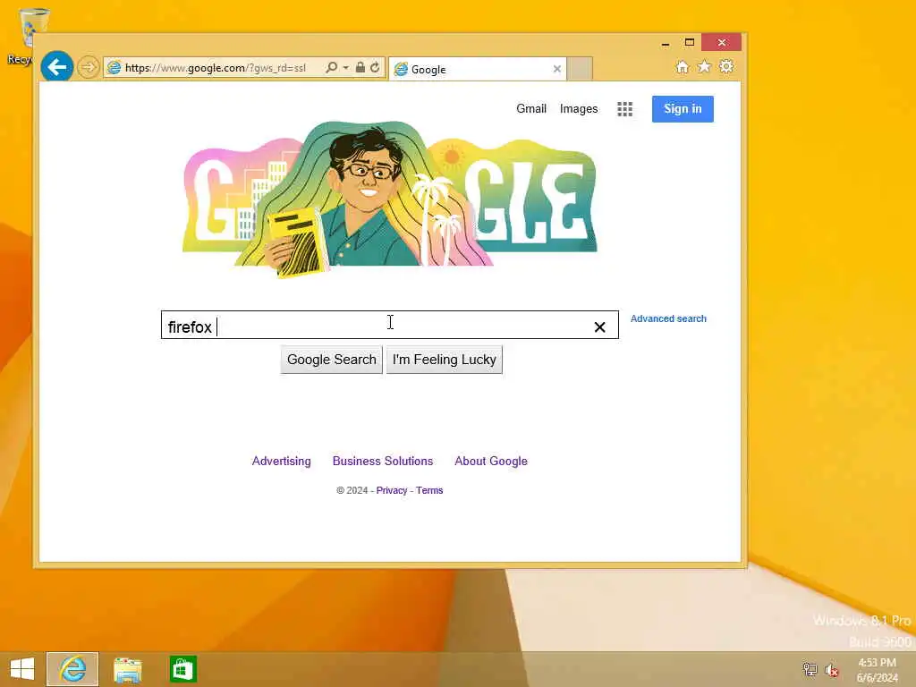
Task: Open the Terms link
Action: click(x=429, y=490)
